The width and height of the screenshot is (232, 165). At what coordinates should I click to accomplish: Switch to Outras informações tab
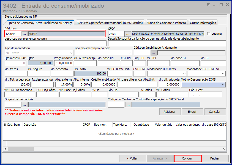pos(203,23)
